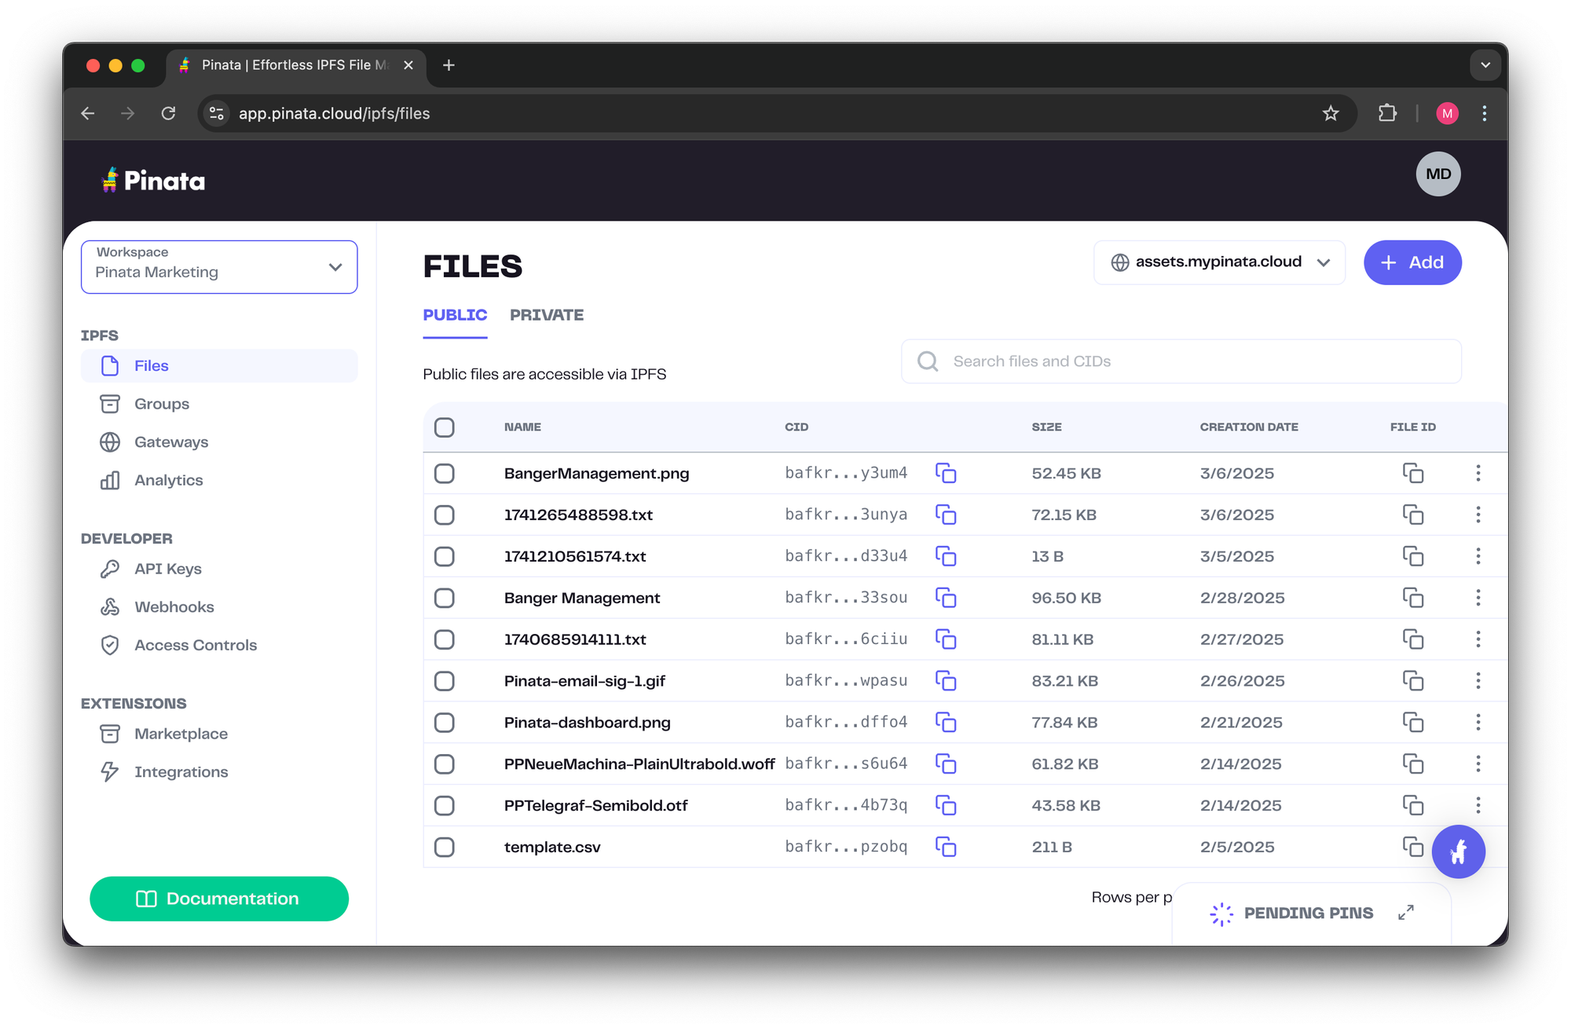Expand the assets.mypinata.cloud gateway dropdown
The width and height of the screenshot is (1571, 1029).
(1219, 262)
